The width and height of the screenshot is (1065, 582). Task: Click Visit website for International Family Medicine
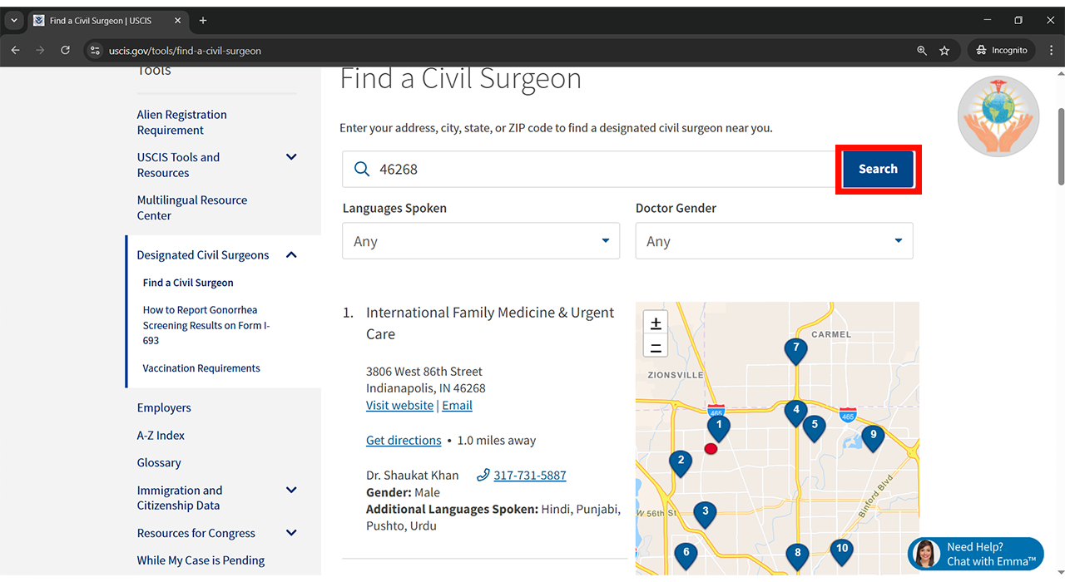399,405
